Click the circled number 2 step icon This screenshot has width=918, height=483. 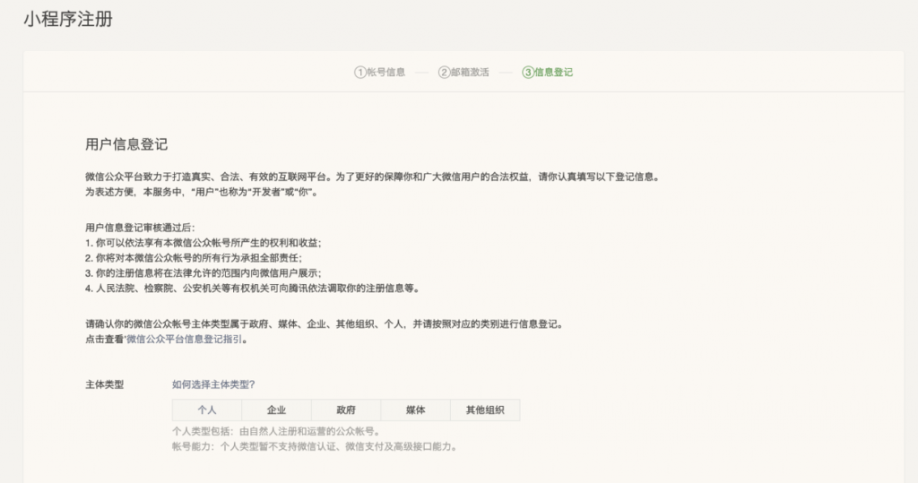click(x=444, y=73)
